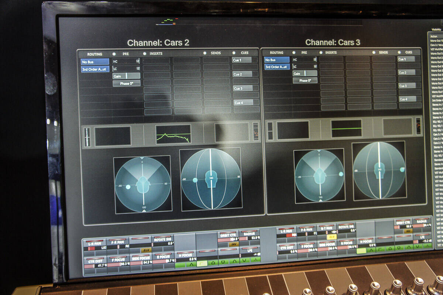Open the 3rd Order routing selector on Cars 3
443x295 pixels.
[277, 67]
